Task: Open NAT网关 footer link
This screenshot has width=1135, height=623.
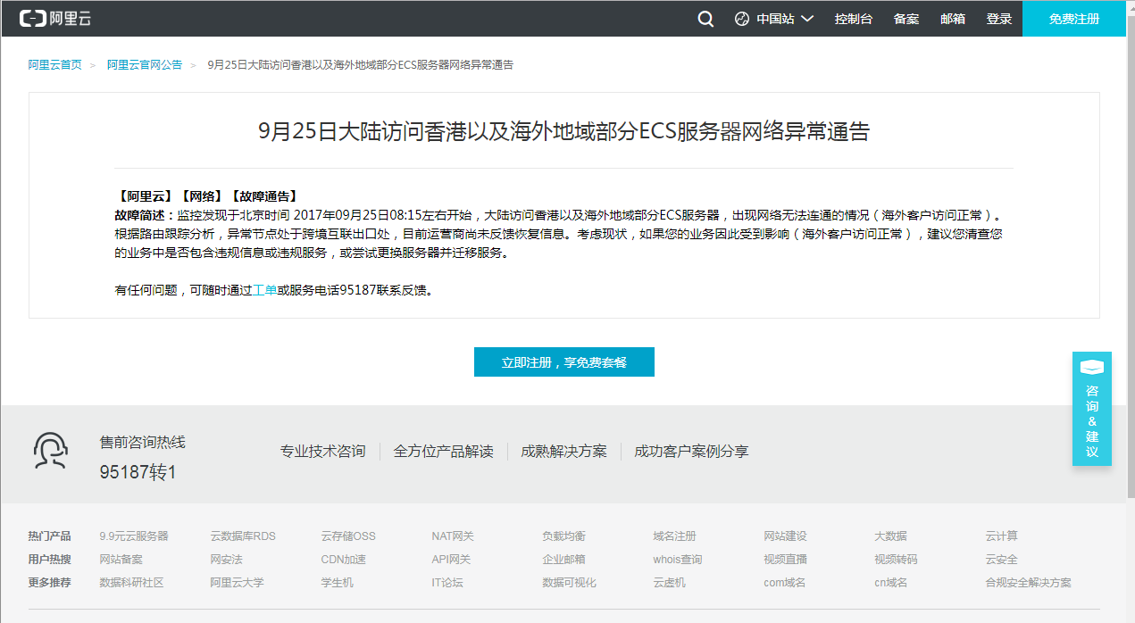Action: pyautogui.click(x=453, y=536)
